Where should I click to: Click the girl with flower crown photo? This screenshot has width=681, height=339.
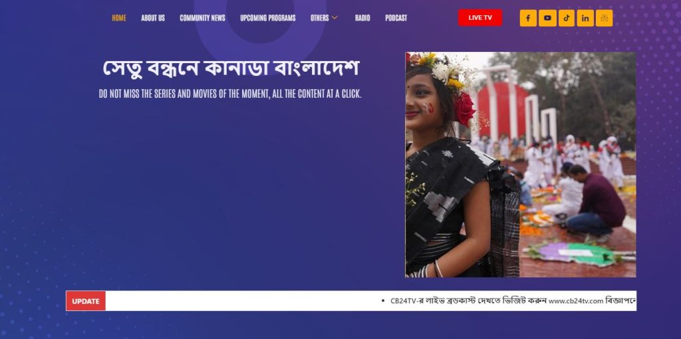520,164
